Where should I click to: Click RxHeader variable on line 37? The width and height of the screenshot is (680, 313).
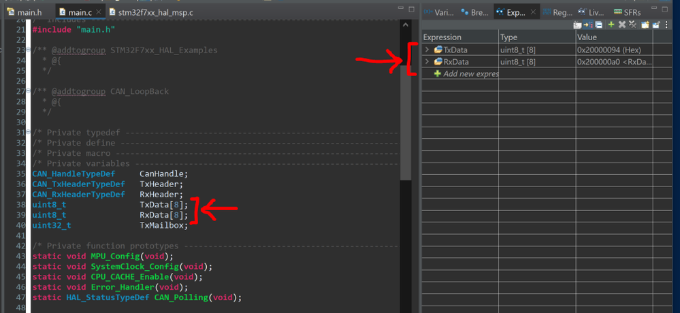tap(159, 194)
